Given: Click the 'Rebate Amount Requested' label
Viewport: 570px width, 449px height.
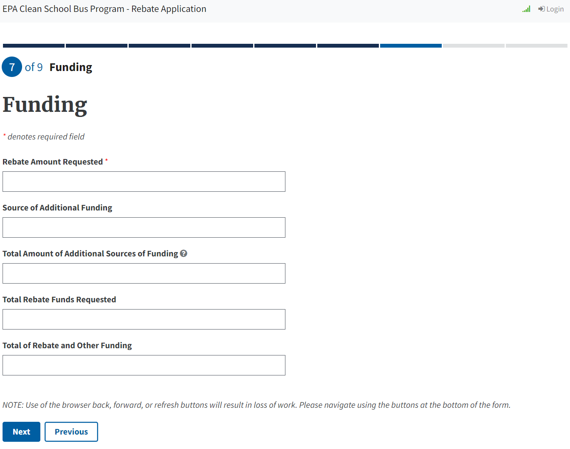Looking at the screenshot, I should click(53, 162).
